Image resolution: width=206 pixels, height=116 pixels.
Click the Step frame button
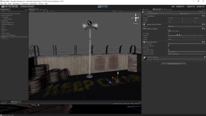click(106, 6)
